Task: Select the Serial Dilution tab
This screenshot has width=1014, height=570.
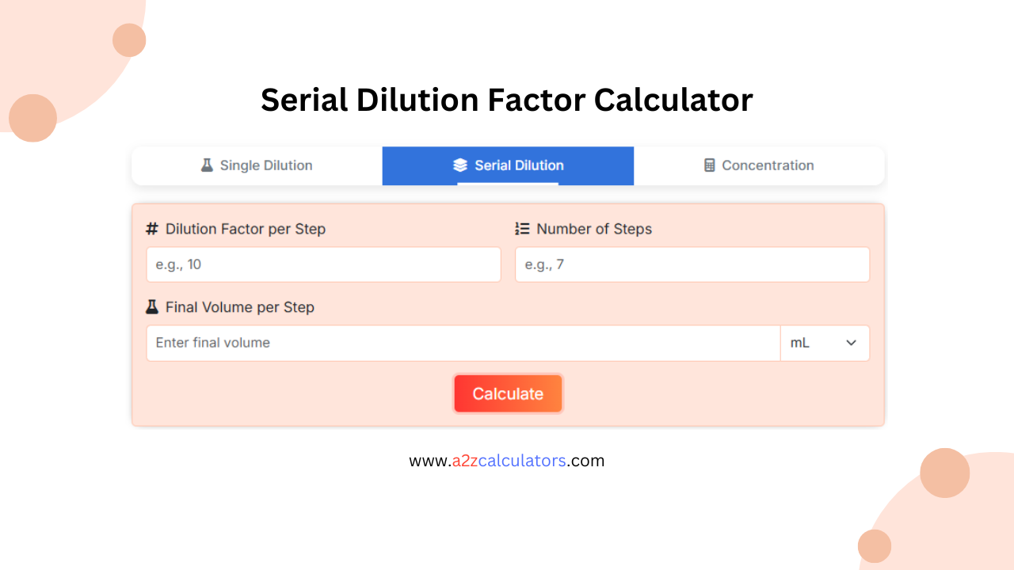Action: click(x=508, y=165)
